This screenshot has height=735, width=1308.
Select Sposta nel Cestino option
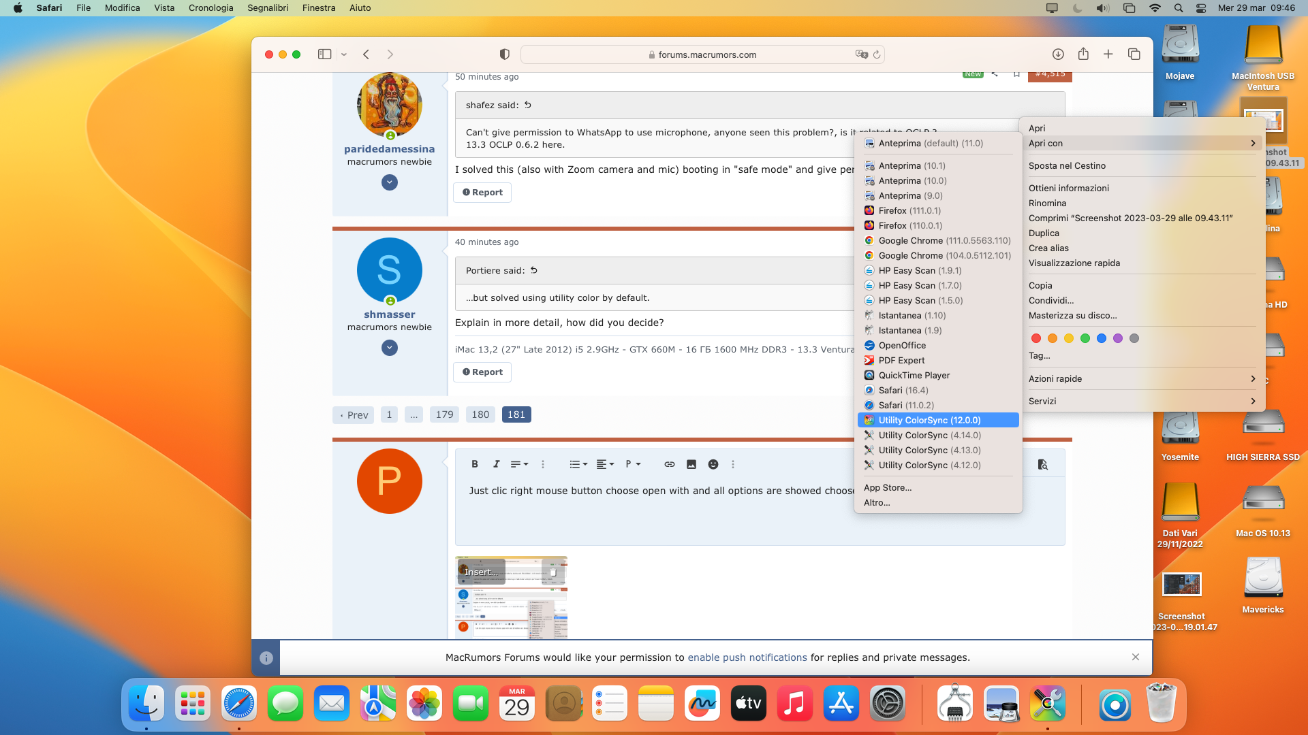click(1067, 165)
